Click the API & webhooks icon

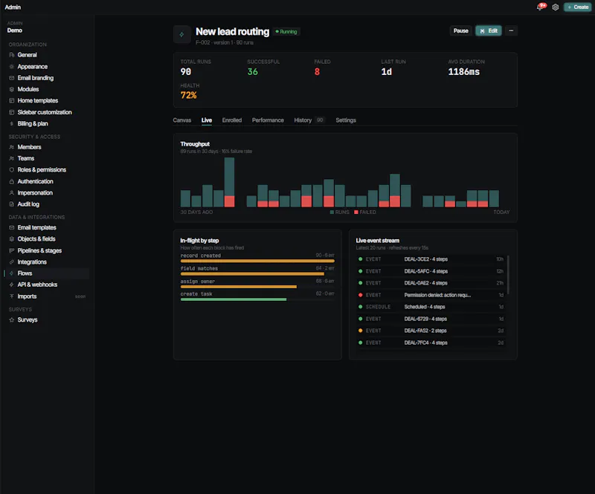click(12, 285)
